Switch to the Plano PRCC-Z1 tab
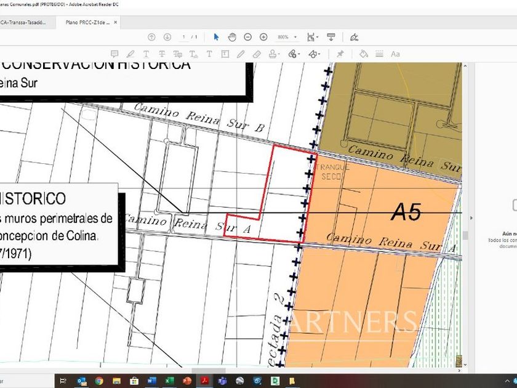The width and height of the screenshot is (517, 388). [x=87, y=22]
